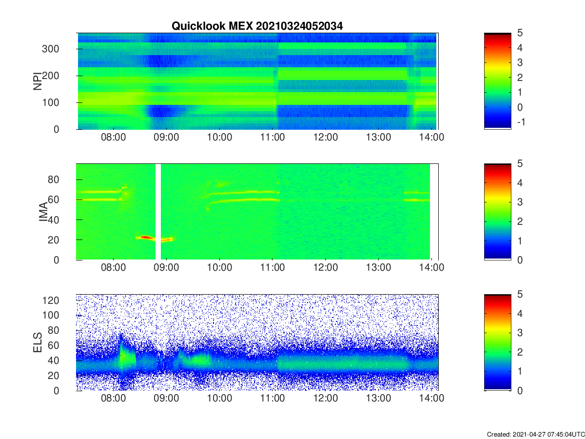The height and width of the screenshot is (439, 585).
Task: Click the "08:00" tick under NPI plot
Action: [113, 138]
